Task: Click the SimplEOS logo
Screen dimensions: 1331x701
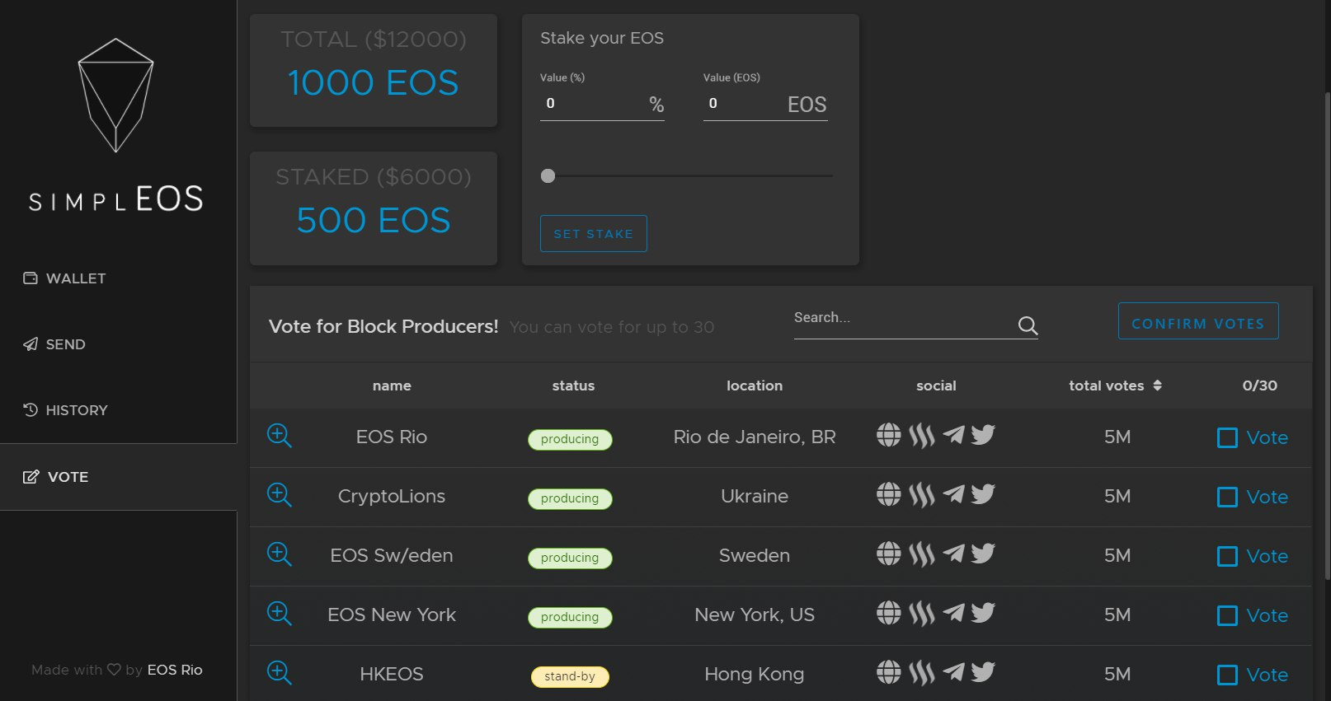Action: (x=115, y=124)
